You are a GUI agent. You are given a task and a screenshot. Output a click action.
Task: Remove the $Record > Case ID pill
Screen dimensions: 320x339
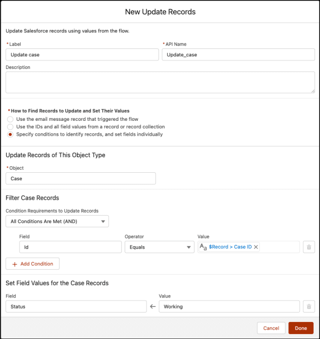tap(256, 247)
